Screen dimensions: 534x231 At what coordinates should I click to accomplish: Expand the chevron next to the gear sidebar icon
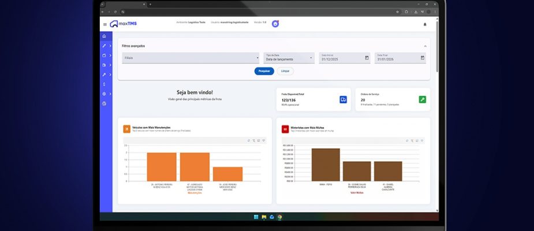(110, 94)
